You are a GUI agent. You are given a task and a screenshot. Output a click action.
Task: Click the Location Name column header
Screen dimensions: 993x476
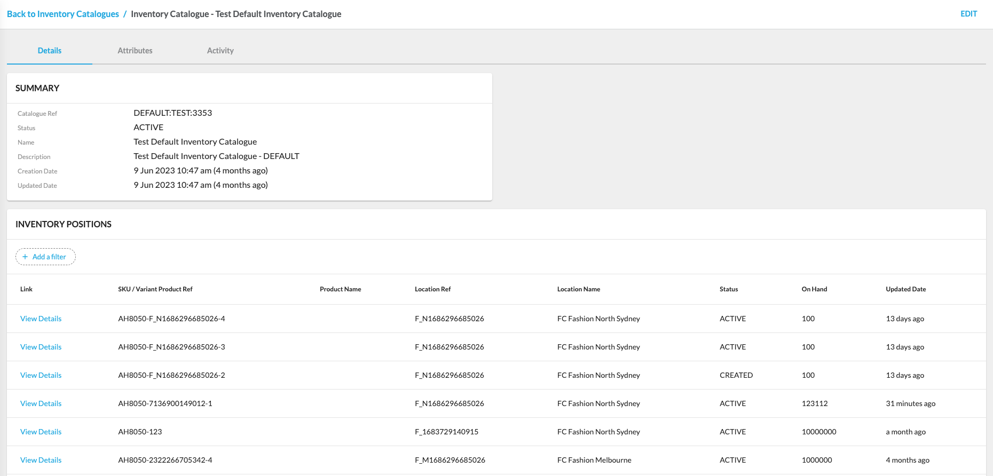tap(578, 289)
